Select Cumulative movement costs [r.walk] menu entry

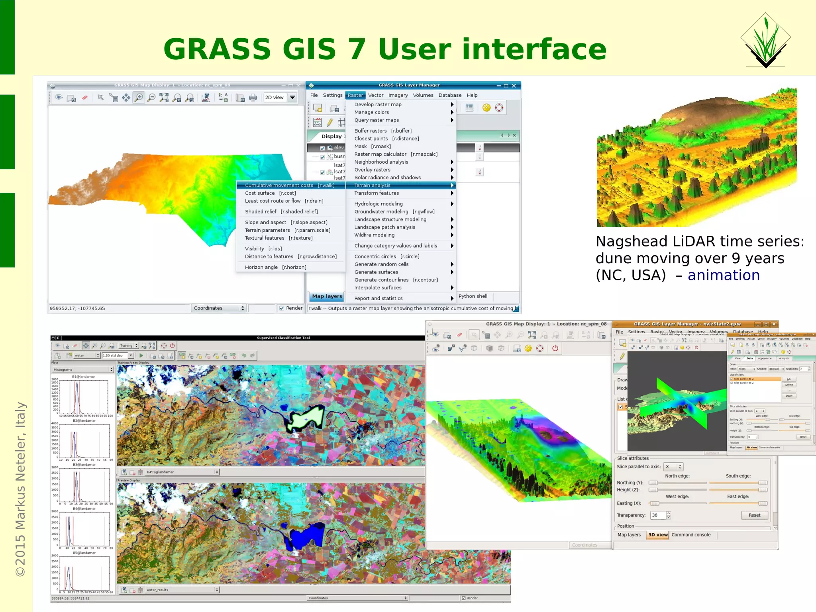pos(291,185)
